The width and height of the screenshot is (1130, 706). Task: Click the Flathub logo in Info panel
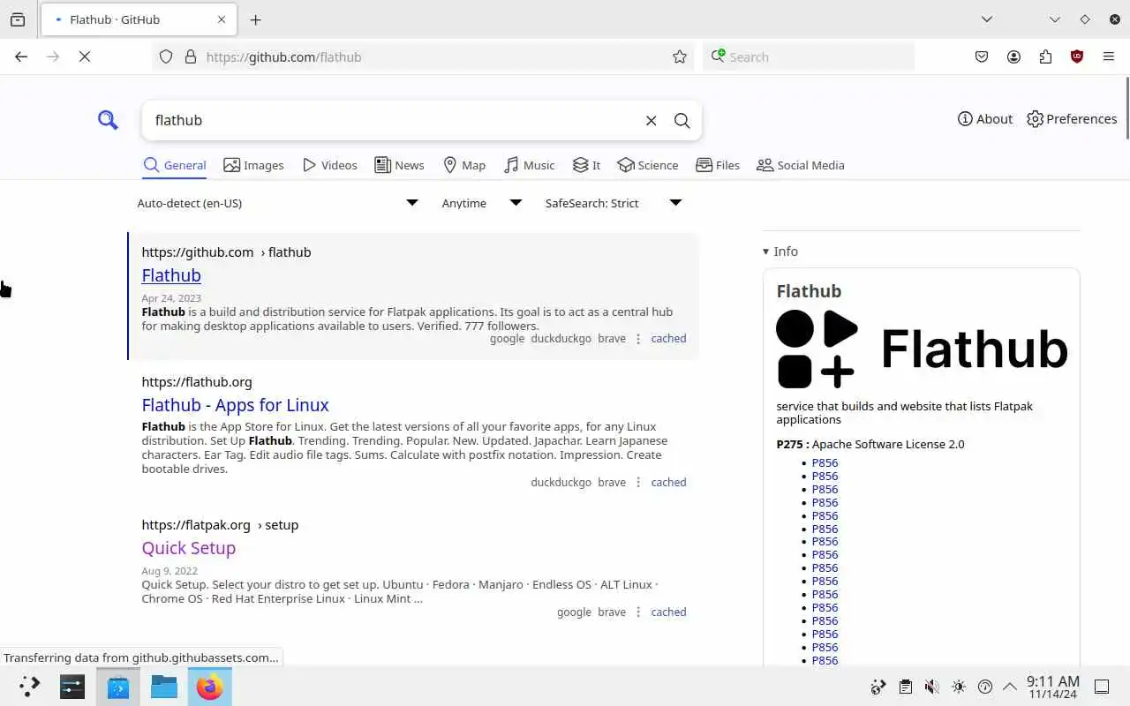(x=922, y=349)
